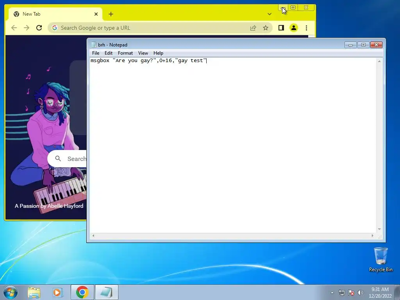This screenshot has height=300, width=400.
Task: Open the taskbar clock showing 9:31 AM
Action: 380,293
